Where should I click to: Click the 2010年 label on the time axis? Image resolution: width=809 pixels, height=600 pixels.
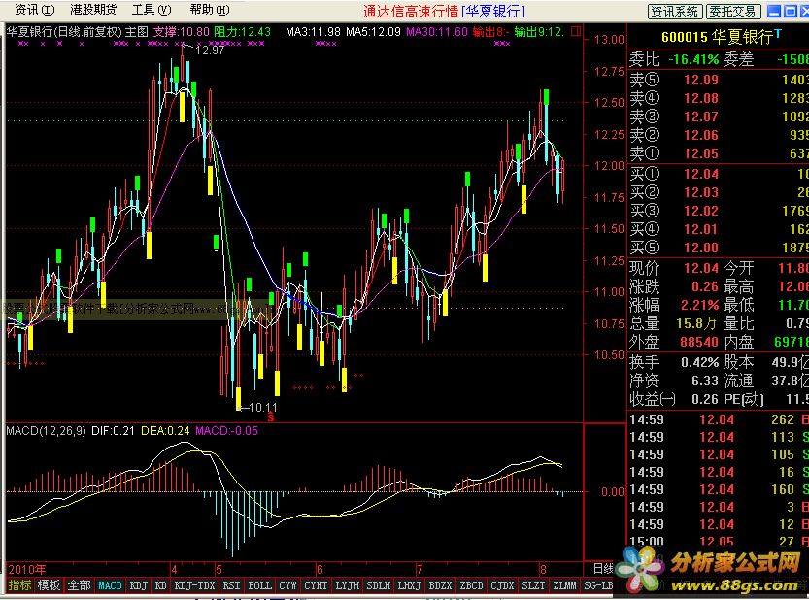pyautogui.click(x=27, y=570)
